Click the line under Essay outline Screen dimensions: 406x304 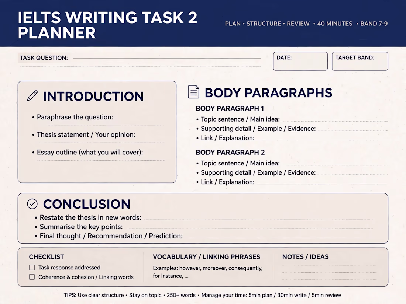point(101,160)
